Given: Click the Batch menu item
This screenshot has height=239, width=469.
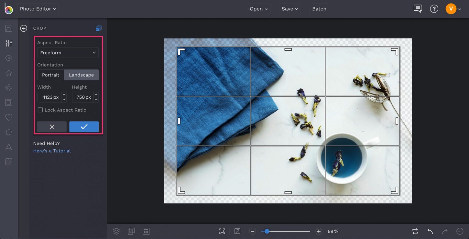Looking at the screenshot, I should [x=319, y=9].
